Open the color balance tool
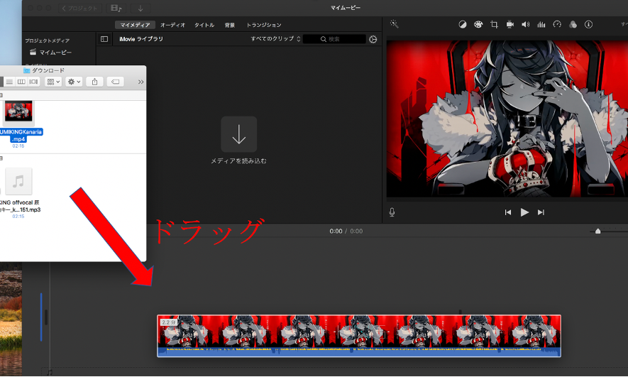628x377 pixels. (x=462, y=24)
